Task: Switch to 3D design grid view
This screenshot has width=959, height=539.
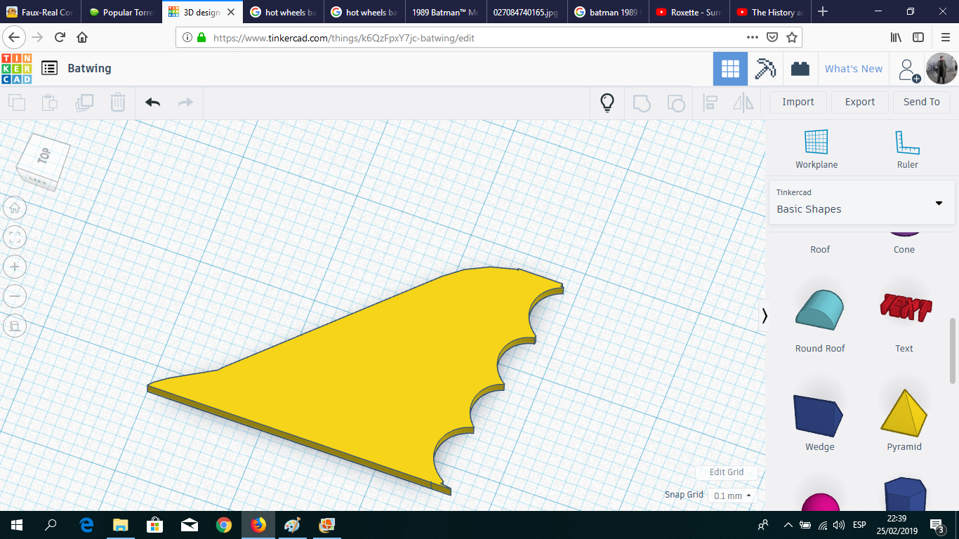Action: 730,69
